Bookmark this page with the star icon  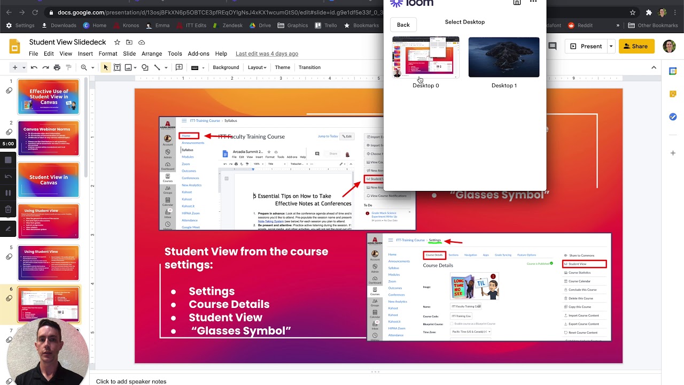point(633,12)
